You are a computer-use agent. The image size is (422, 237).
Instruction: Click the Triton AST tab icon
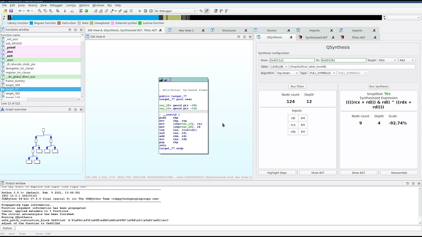(343, 37)
